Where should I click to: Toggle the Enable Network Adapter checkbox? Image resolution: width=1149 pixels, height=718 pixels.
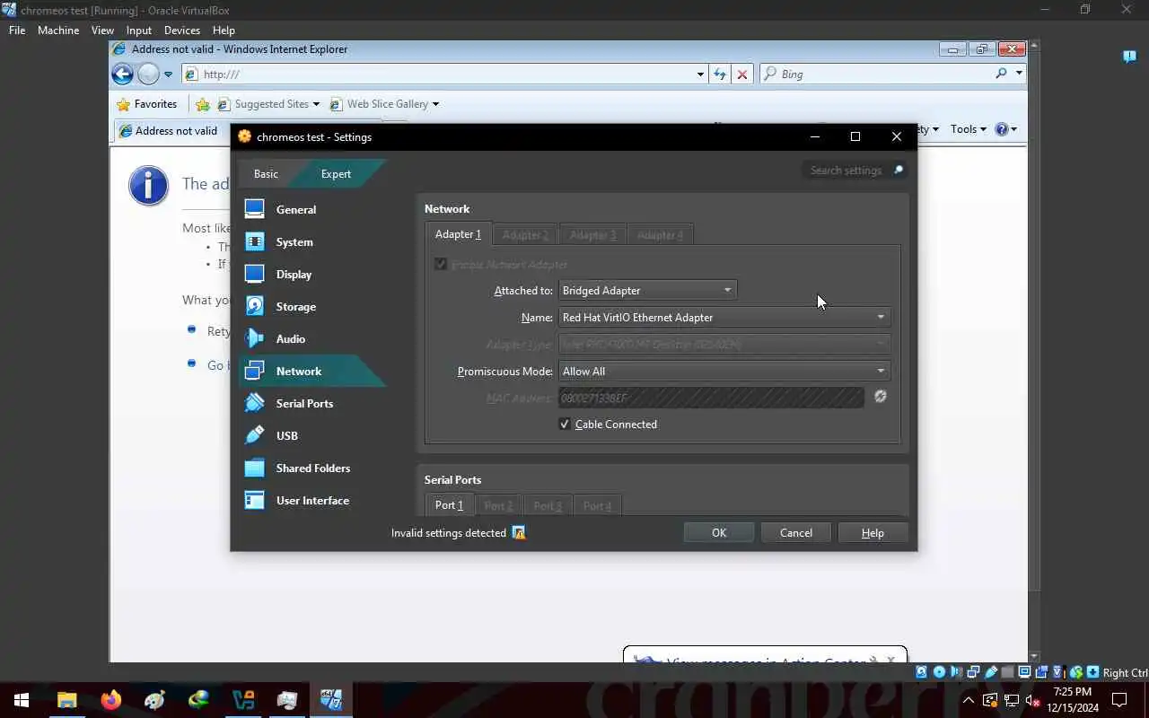coord(441,264)
